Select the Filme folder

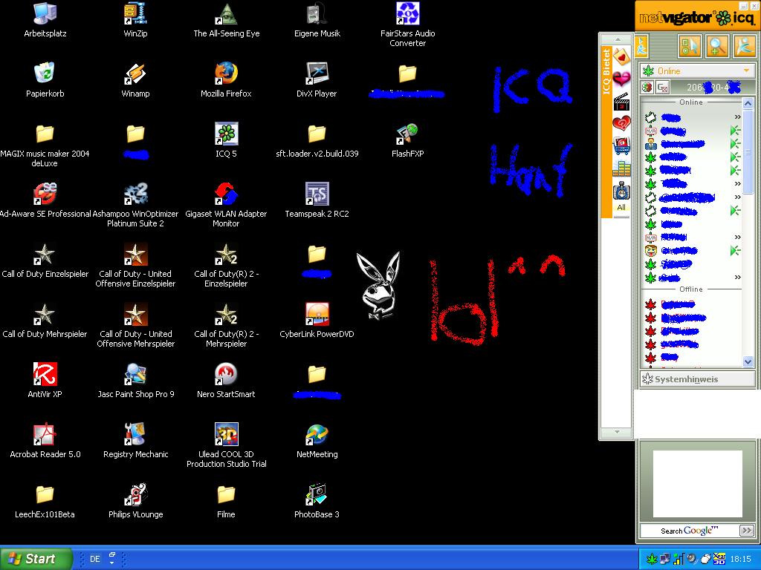pos(226,501)
